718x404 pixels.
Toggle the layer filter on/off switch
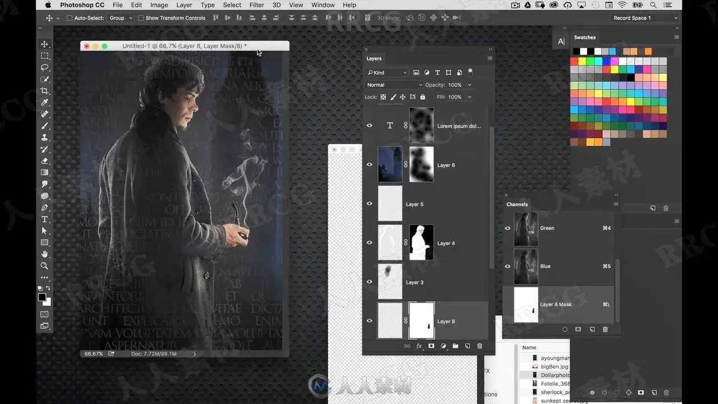point(470,72)
